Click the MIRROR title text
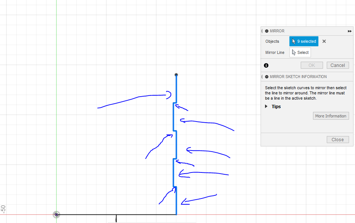Viewport: 355px width, 223px height. point(277,31)
